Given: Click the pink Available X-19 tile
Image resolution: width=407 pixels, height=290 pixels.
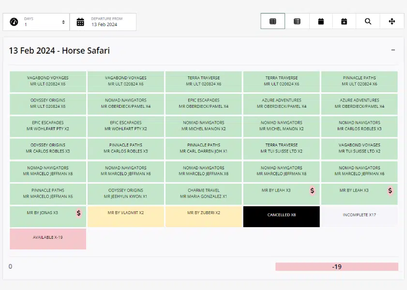Looking at the screenshot, I should 48,239.
